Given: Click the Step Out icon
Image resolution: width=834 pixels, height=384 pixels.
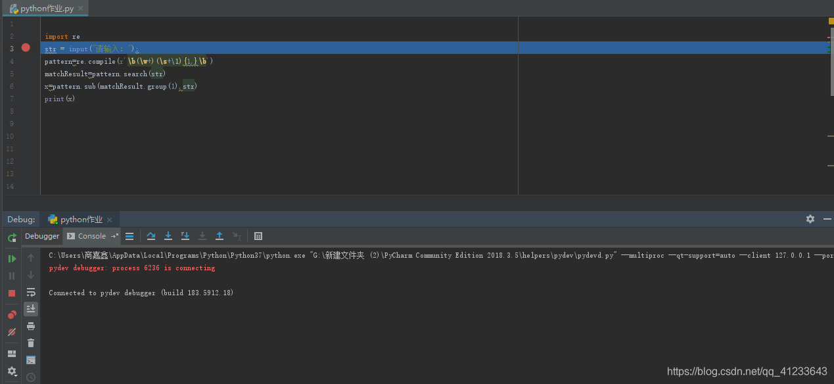Looking at the screenshot, I should tap(220, 236).
